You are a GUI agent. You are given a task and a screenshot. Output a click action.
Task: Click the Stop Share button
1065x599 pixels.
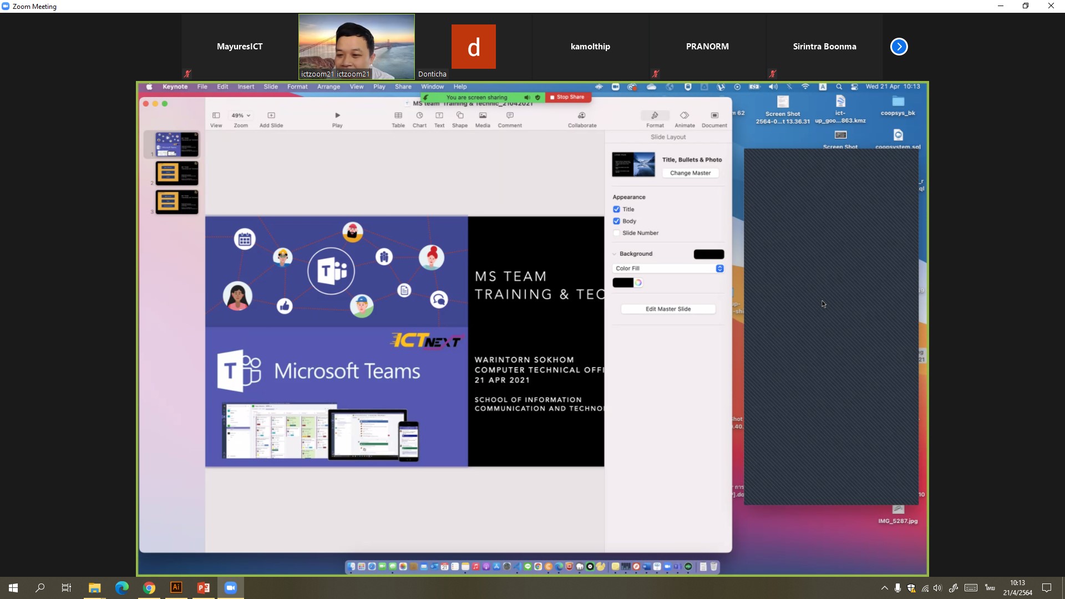pos(568,97)
